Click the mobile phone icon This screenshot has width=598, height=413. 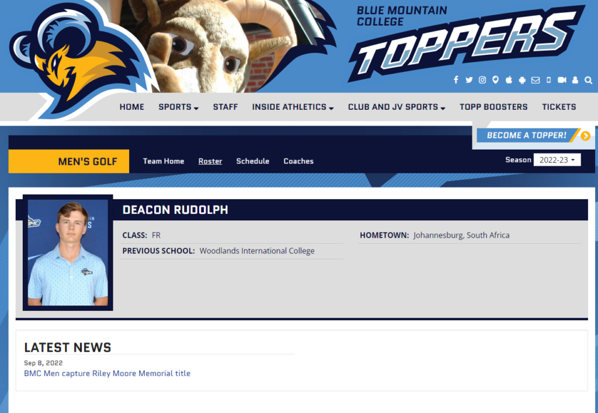[549, 80]
